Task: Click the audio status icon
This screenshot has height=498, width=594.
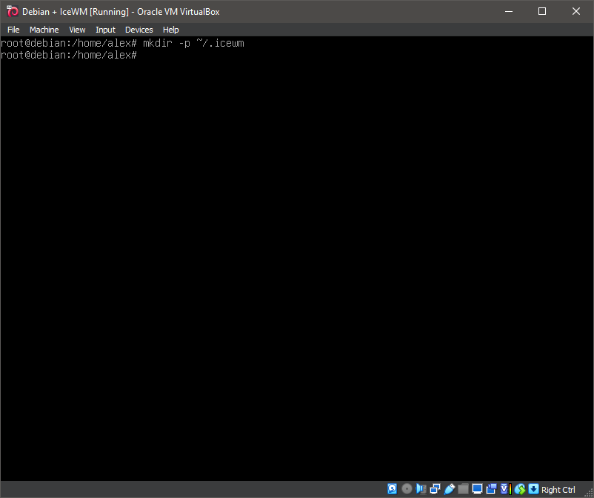Action: point(421,489)
